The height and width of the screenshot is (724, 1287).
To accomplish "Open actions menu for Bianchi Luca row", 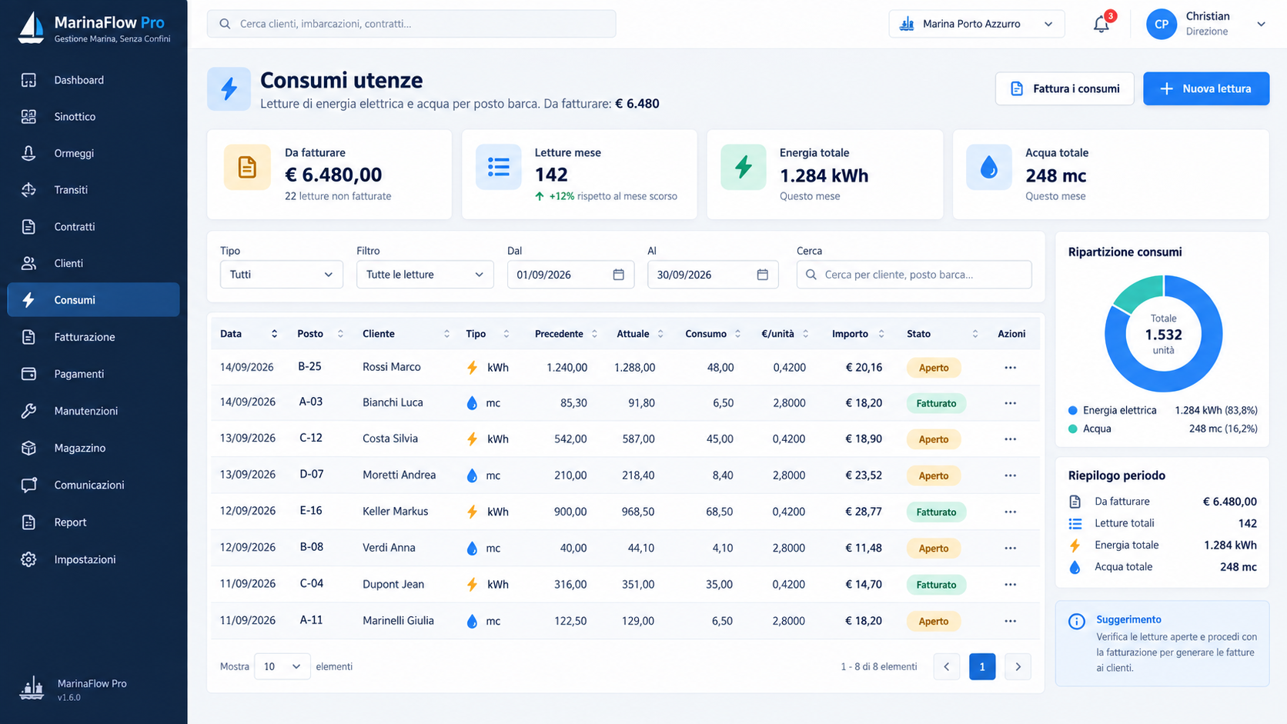I will point(1010,403).
